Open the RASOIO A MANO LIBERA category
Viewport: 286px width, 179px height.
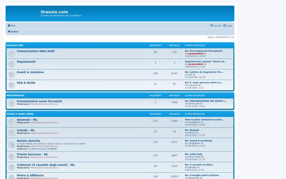point(20,114)
